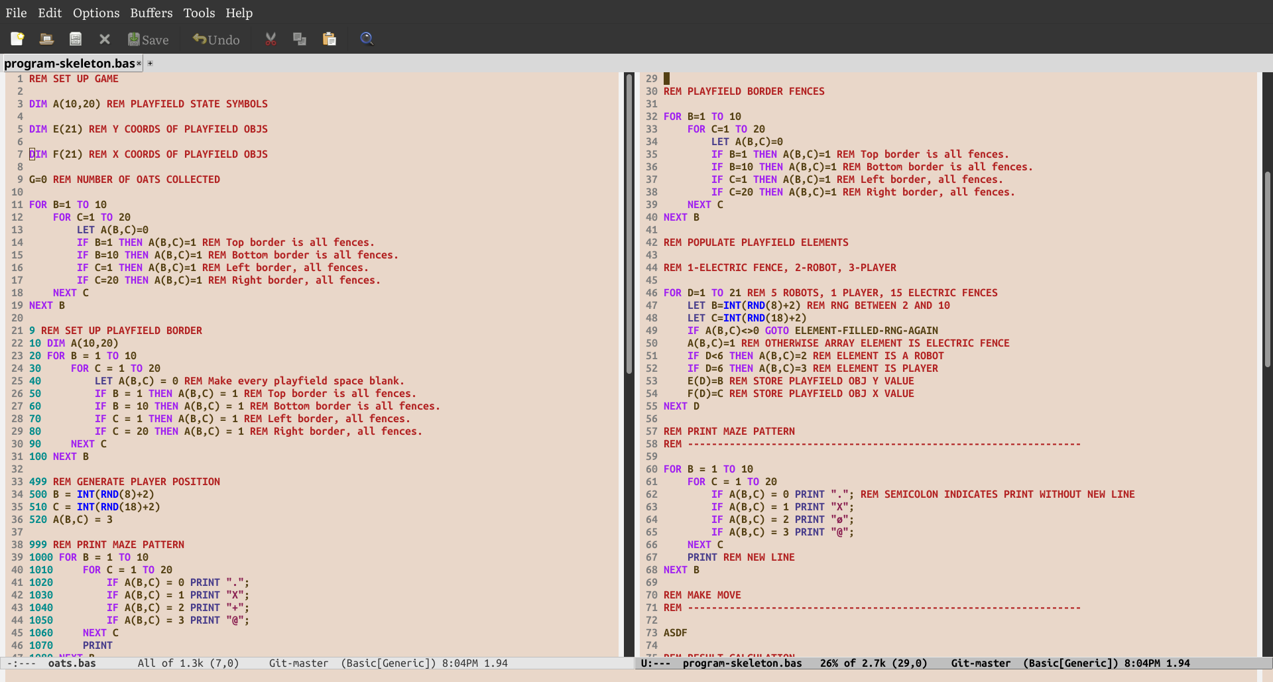Screen dimensions: 1273x682
Task: Click '499 REM GENERATE PLAYER POSITION' line
Action: tap(124, 482)
